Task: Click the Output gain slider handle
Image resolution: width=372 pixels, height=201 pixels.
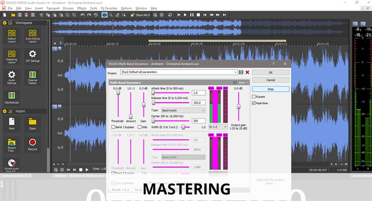Action: click(x=238, y=106)
